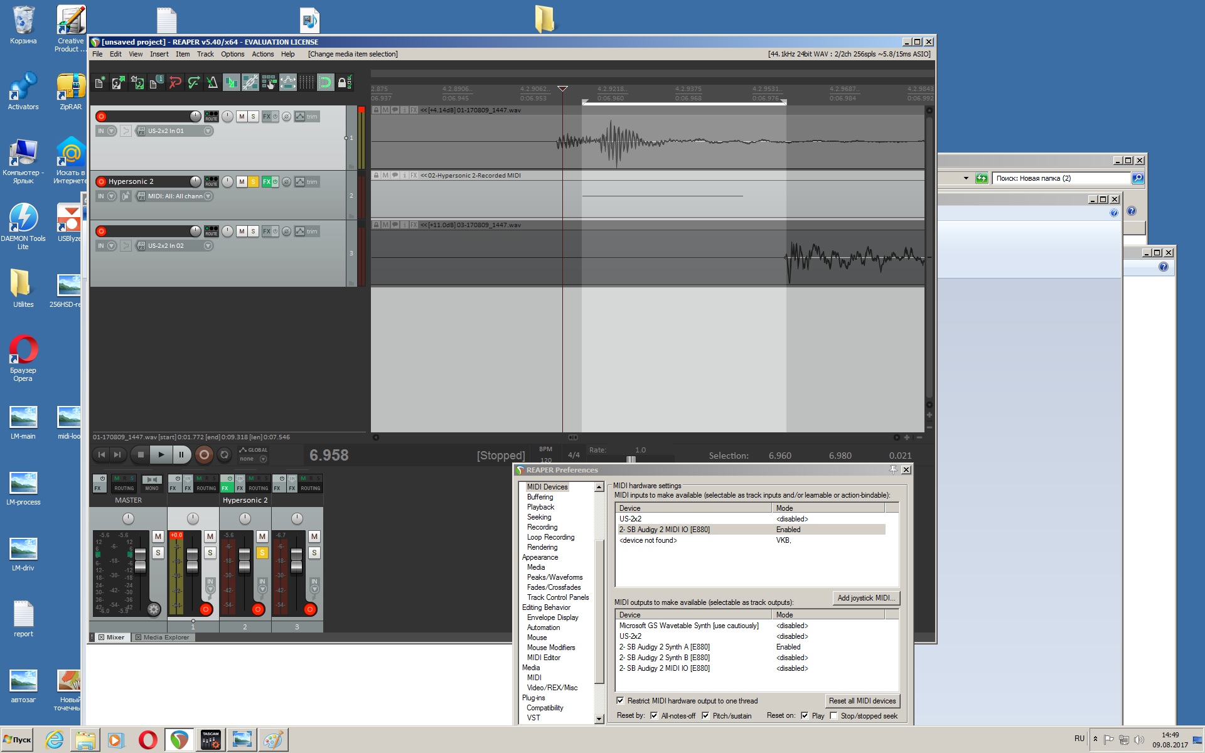Toggle the metronome icon in toolbar
Screen dimensions: 1205x753
(212, 82)
